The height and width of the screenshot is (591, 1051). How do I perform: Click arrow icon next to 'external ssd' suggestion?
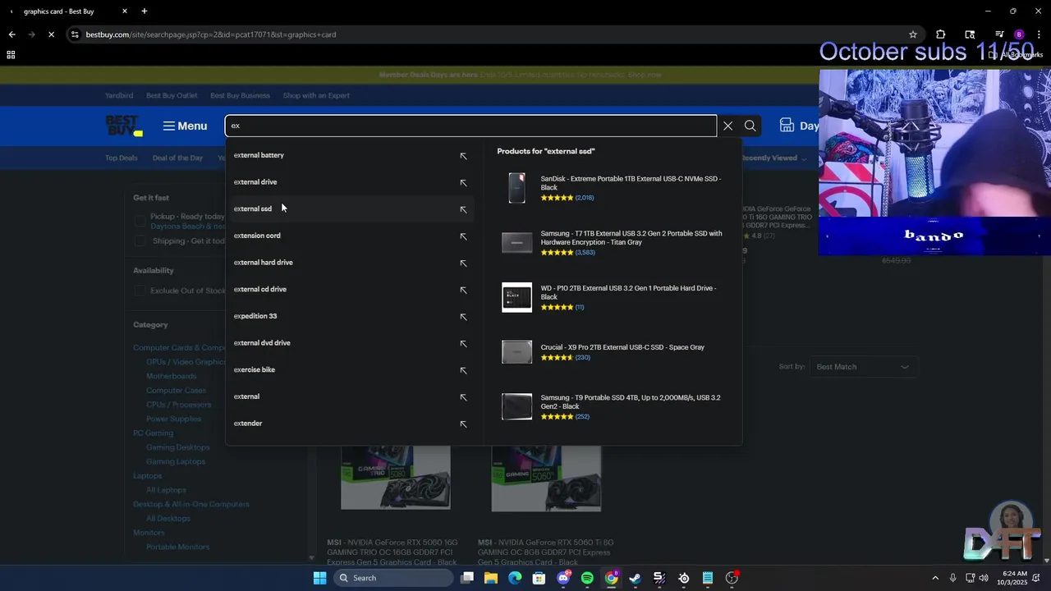(x=463, y=210)
